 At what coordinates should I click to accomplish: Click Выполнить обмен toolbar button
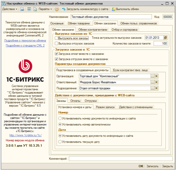[125, 9]
